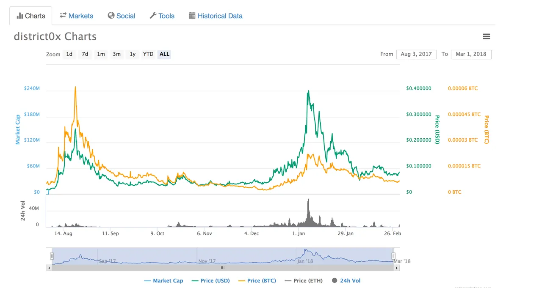Set zoom range to 1m
Viewport: 542px width, 288px height.
[x=101, y=54]
